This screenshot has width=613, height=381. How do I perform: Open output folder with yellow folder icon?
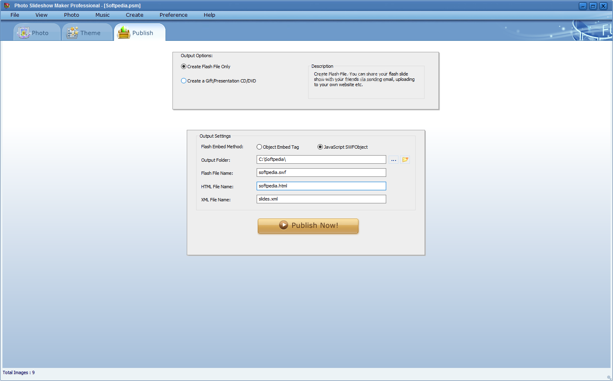tap(405, 160)
